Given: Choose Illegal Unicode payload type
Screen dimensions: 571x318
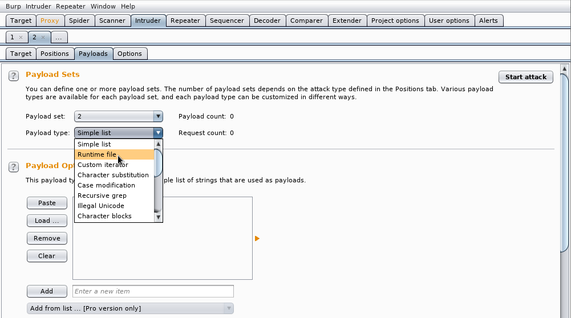Looking at the screenshot, I should pyautogui.click(x=114, y=206).
